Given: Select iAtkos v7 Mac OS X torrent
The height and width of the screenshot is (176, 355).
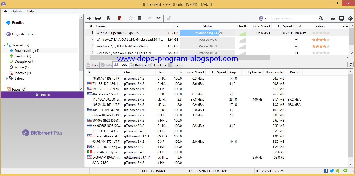Looking at the screenshot, I should [x=217, y=53].
